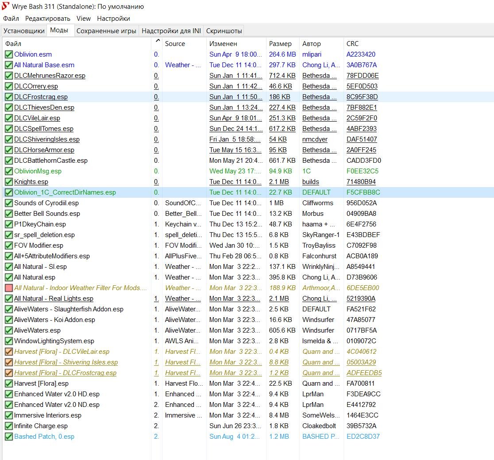This screenshot has width=494, height=460.
Task: Click the author cell TroyBayliss
Action: coord(319,245)
